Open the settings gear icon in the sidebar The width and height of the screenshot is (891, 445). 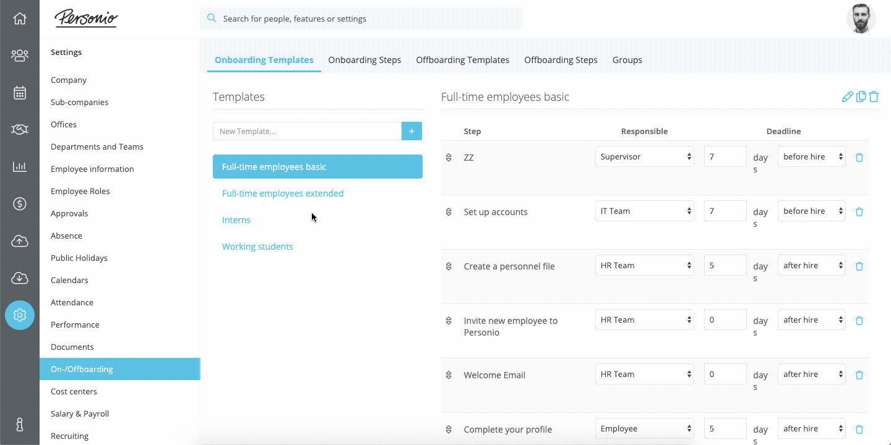pos(20,315)
